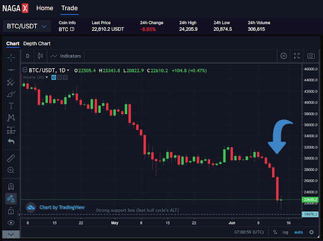Select the brush drawing tool

click(11, 94)
